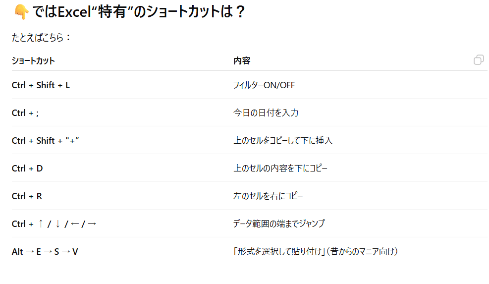Click the copy table icon
This screenshot has width=489, height=284.
click(479, 60)
